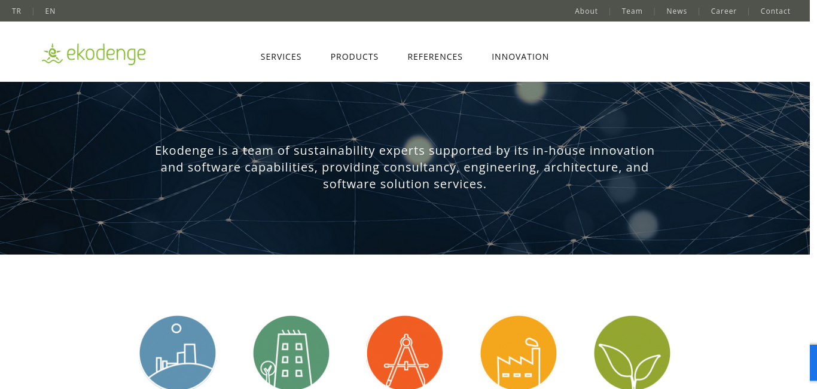Go to the Team page
This screenshot has width=817, height=389.
click(632, 11)
